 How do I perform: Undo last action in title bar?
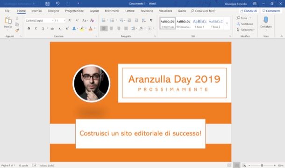point(57,4)
